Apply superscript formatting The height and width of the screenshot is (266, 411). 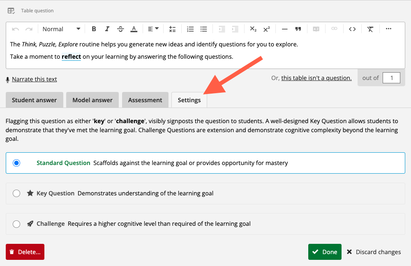click(x=266, y=29)
